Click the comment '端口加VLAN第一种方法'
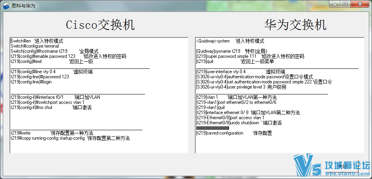372x179 pixels. pos(252,97)
